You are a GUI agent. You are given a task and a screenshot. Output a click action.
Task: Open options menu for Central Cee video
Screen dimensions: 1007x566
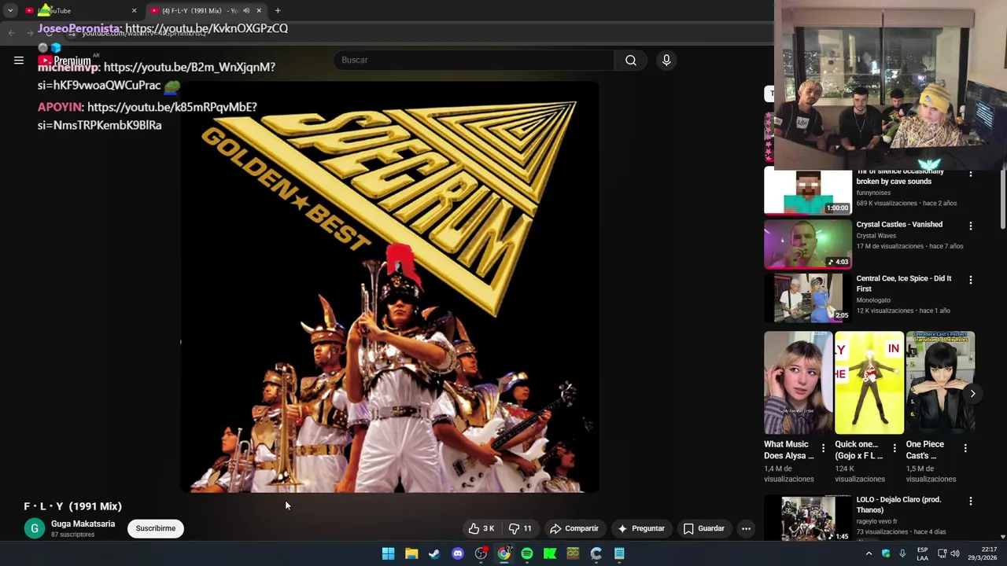(970, 280)
